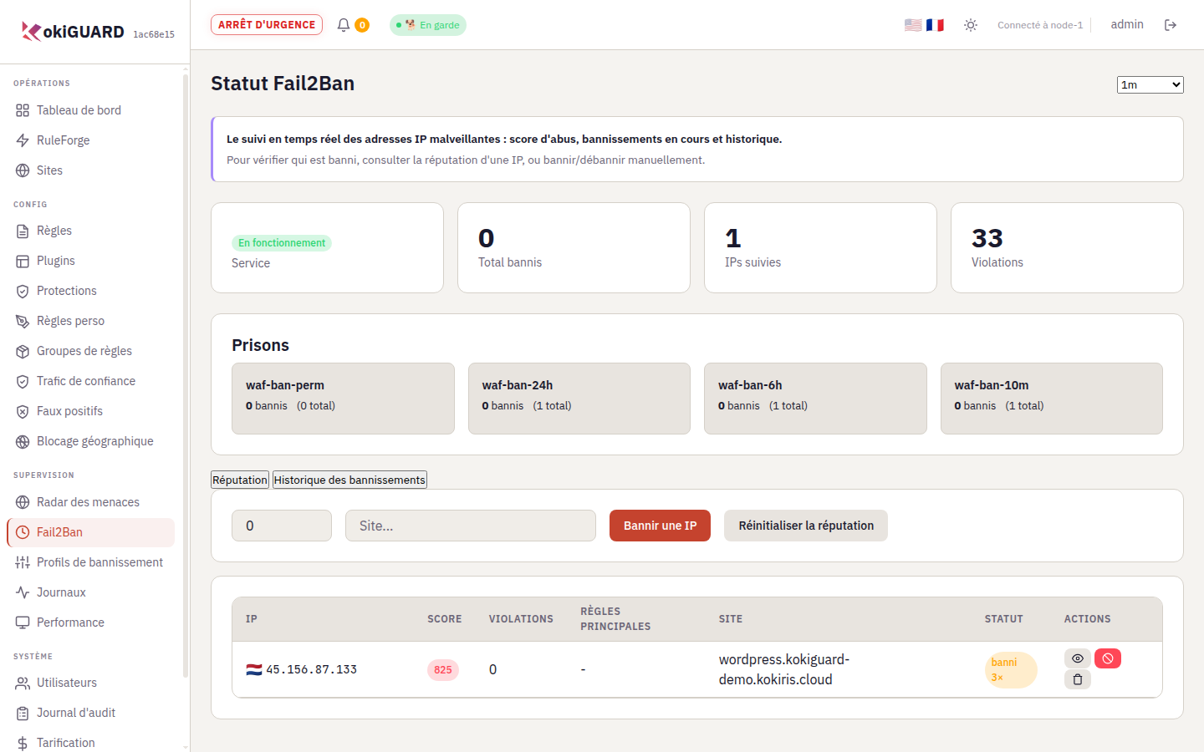Toggle light/dark theme sun icon

pyautogui.click(x=971, y=25)
